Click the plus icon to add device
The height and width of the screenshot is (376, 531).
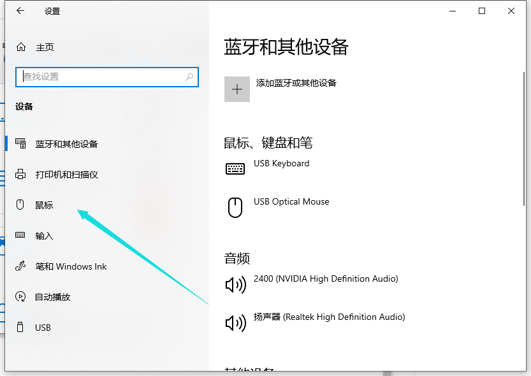click(x=237, y=89)
